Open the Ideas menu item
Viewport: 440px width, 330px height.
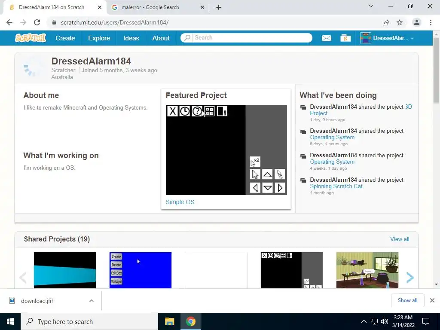tap(131, 38)
